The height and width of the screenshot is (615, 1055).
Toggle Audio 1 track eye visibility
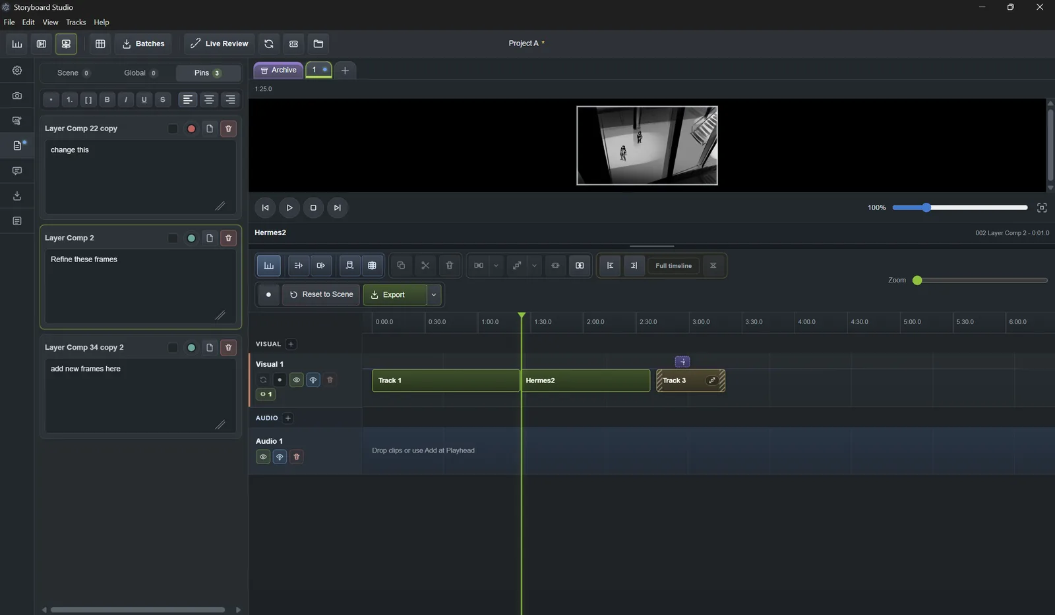click(263, 456)
